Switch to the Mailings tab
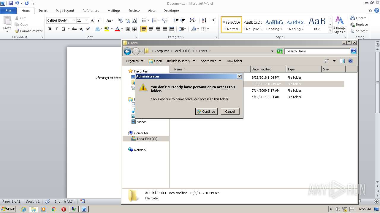The height and width of the screenshot is (213, 380). [x=114, y=11]
